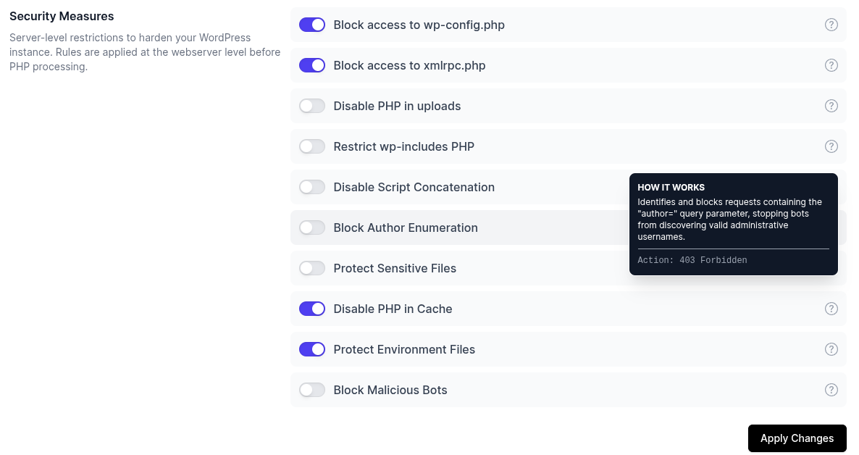This screenshot has width=859, height=455.
Task: Enable Disable PHP in uploads toggle
Action: 312,106
